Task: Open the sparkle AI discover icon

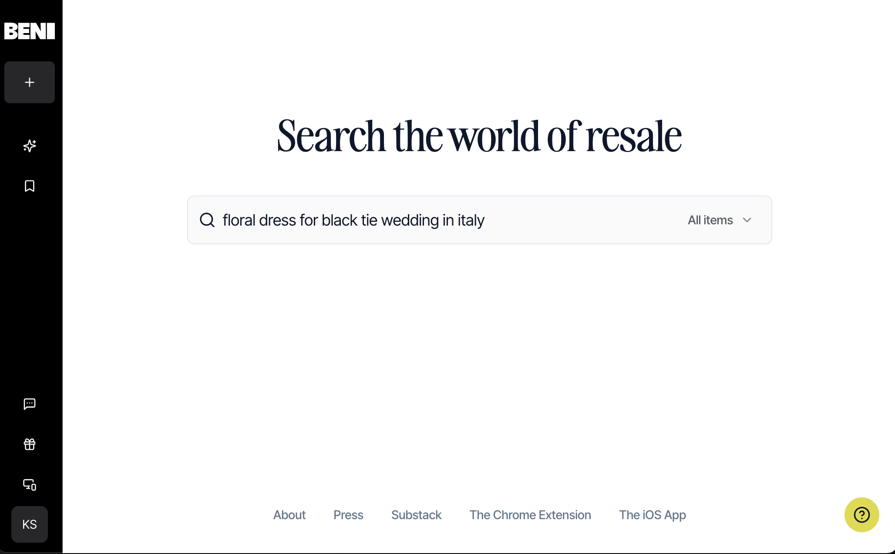Action: point(30,145)
